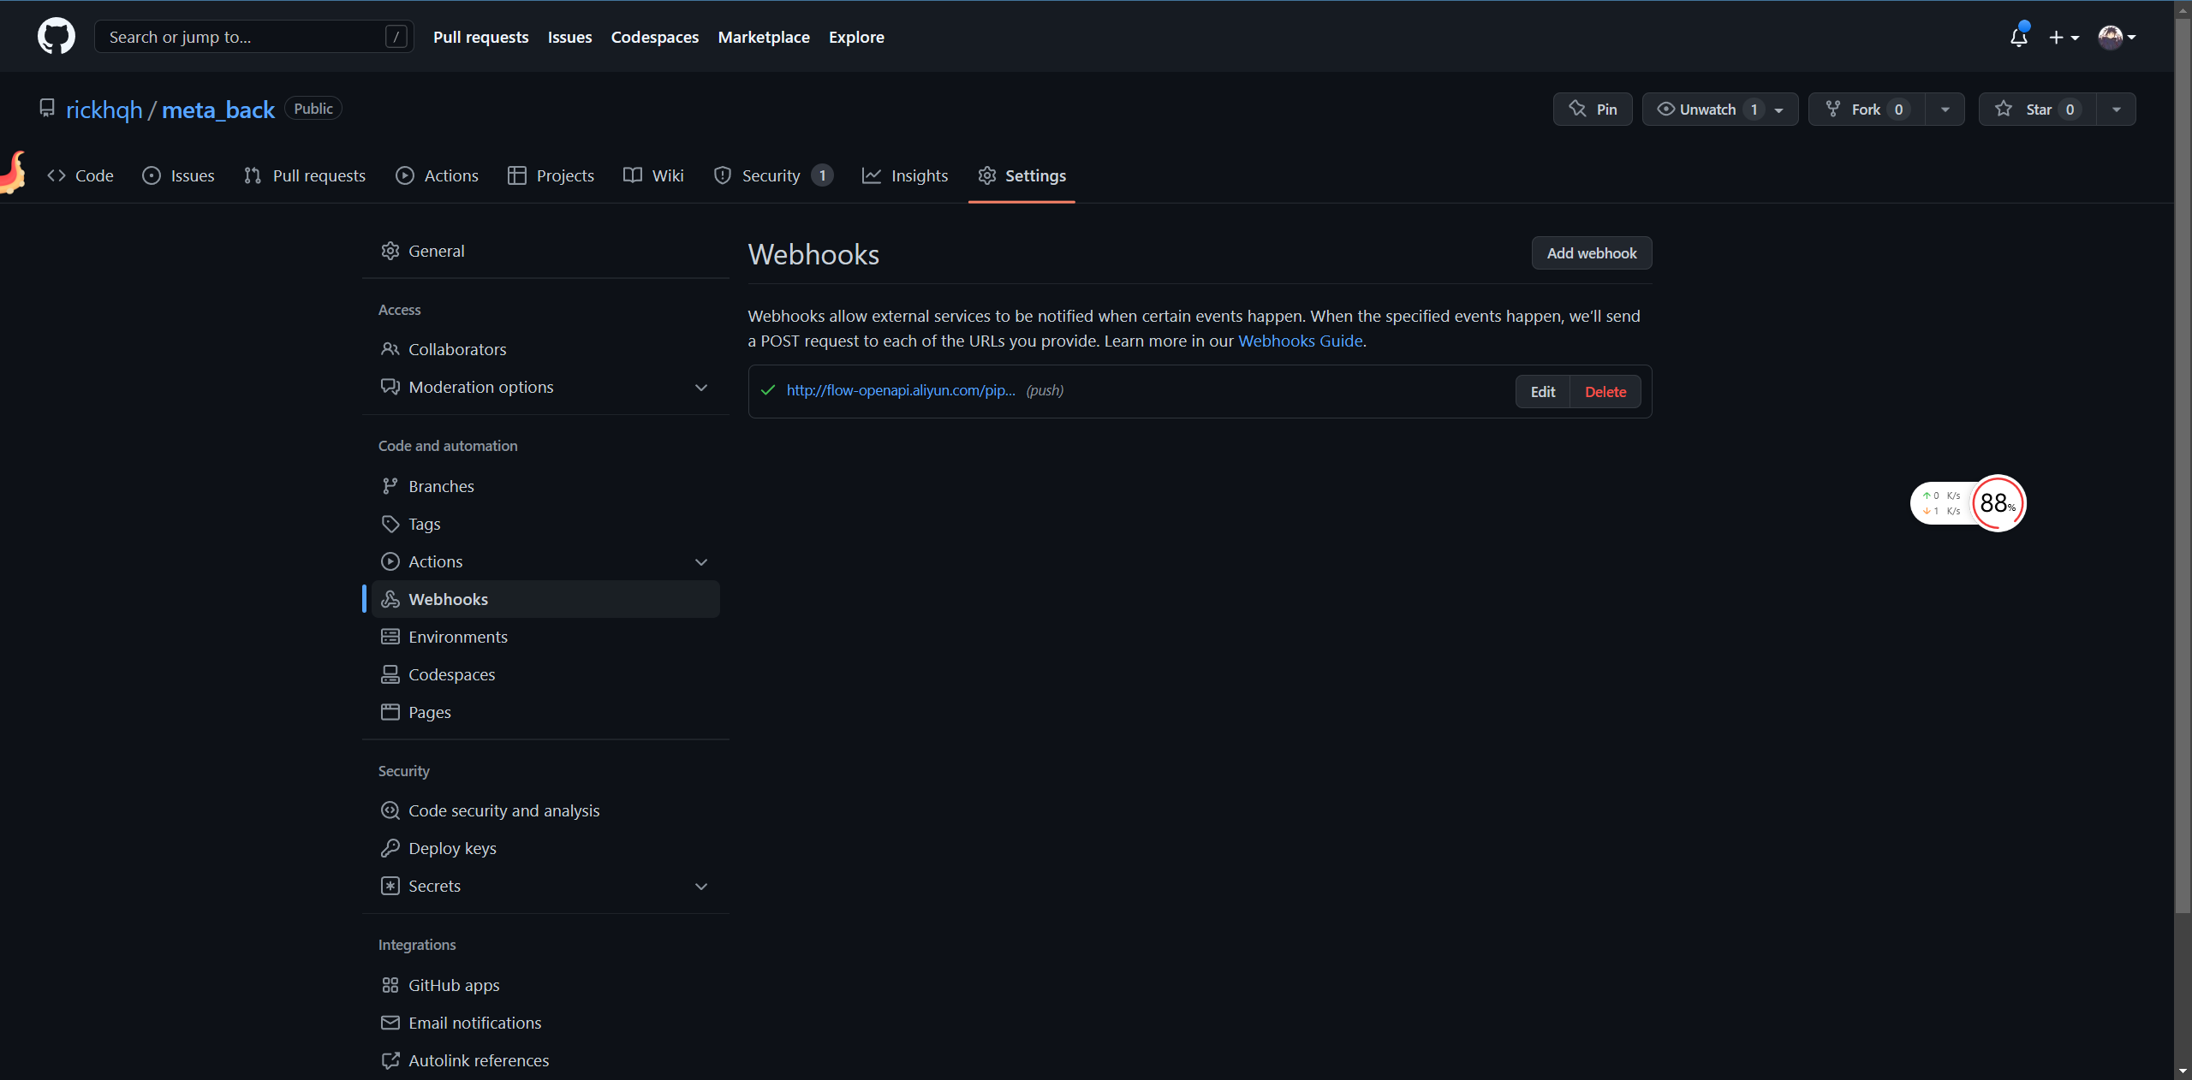2192x1080 pixels.
Task: Click the sidebar Actions play icon
Action: 390,561
